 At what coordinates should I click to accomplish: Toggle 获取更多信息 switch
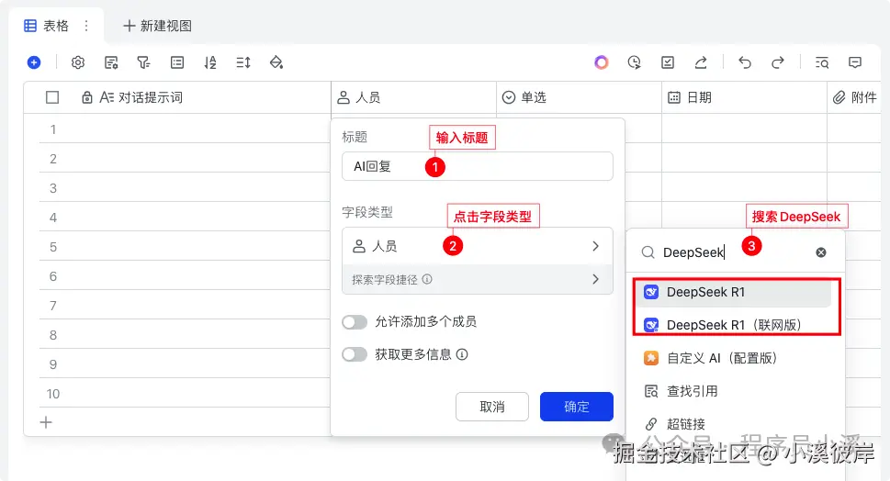point(355,354)
